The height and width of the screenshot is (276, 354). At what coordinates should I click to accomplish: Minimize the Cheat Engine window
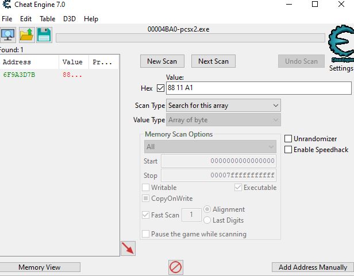click(x=289, y=4)
